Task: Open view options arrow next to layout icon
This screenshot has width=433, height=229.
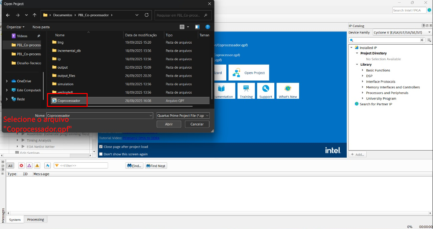Action: pos(188,27)
